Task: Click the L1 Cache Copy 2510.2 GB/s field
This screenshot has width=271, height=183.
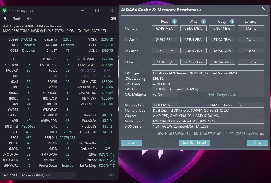Action: (x=222, y=40)
